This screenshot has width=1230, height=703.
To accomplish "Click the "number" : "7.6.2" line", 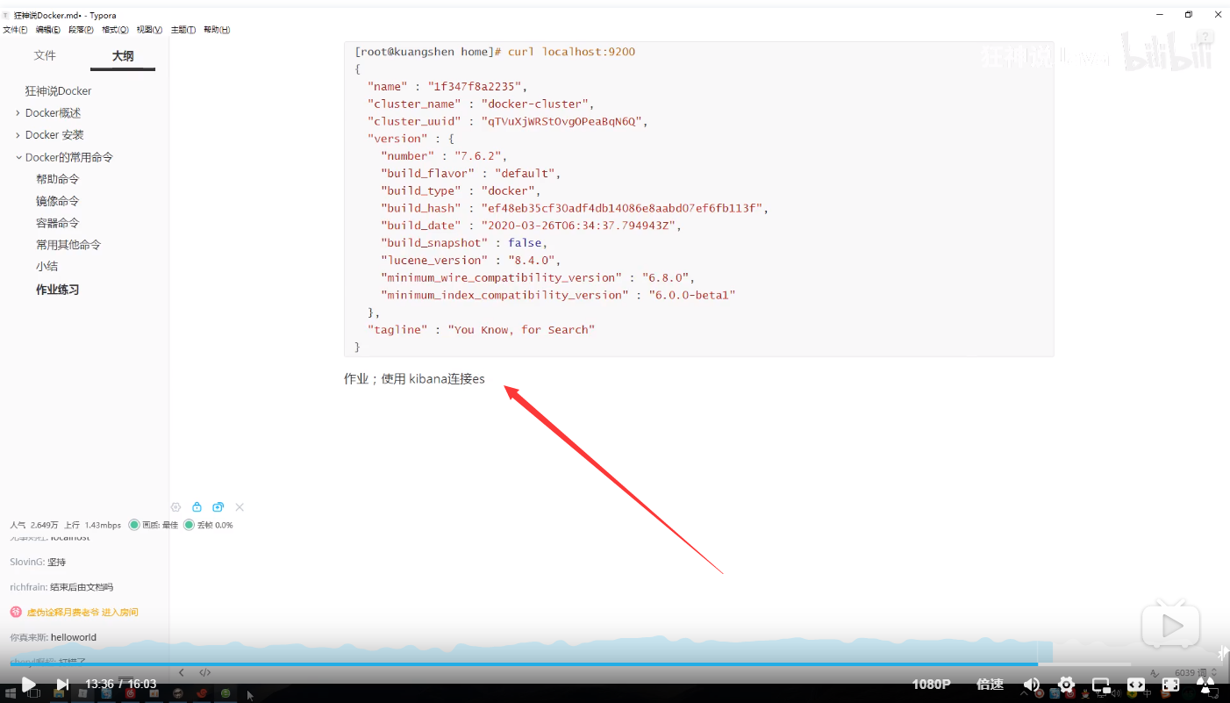I will pos(444,156).
